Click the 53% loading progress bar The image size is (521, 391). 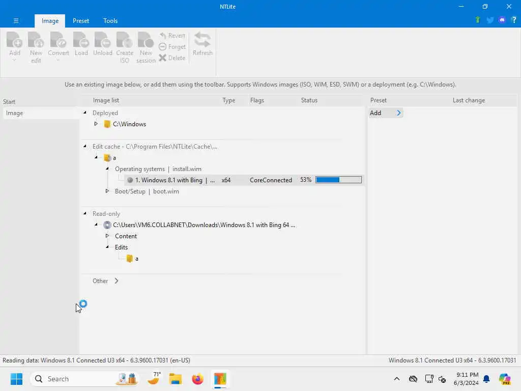338,180
